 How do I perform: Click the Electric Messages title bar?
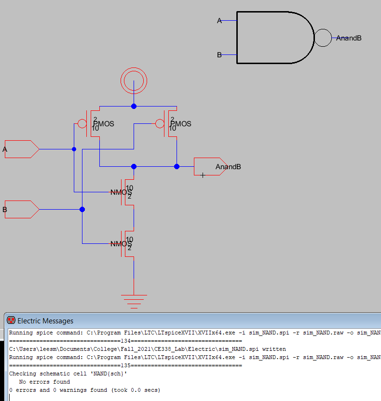pos(193,321)
